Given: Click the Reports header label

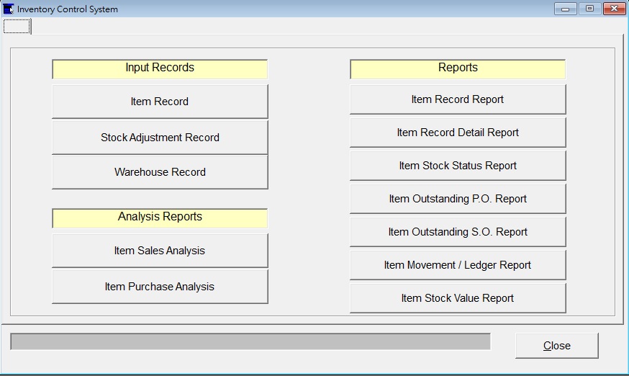Looking at the screenshot, I should [x=458, y=69].
